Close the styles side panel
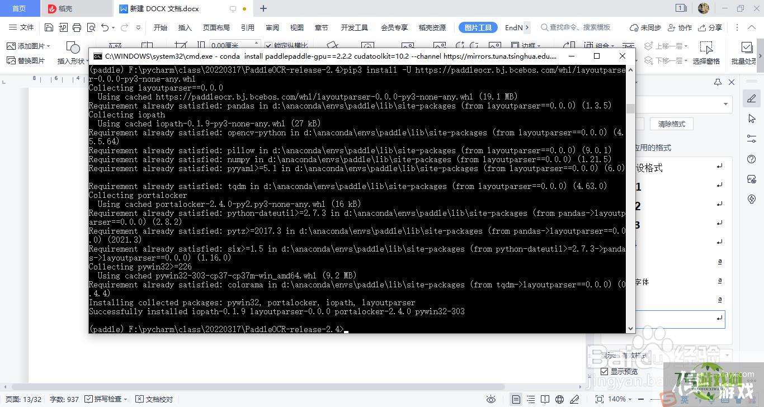Viewport: 764px width, 407px height. [731, 82]
